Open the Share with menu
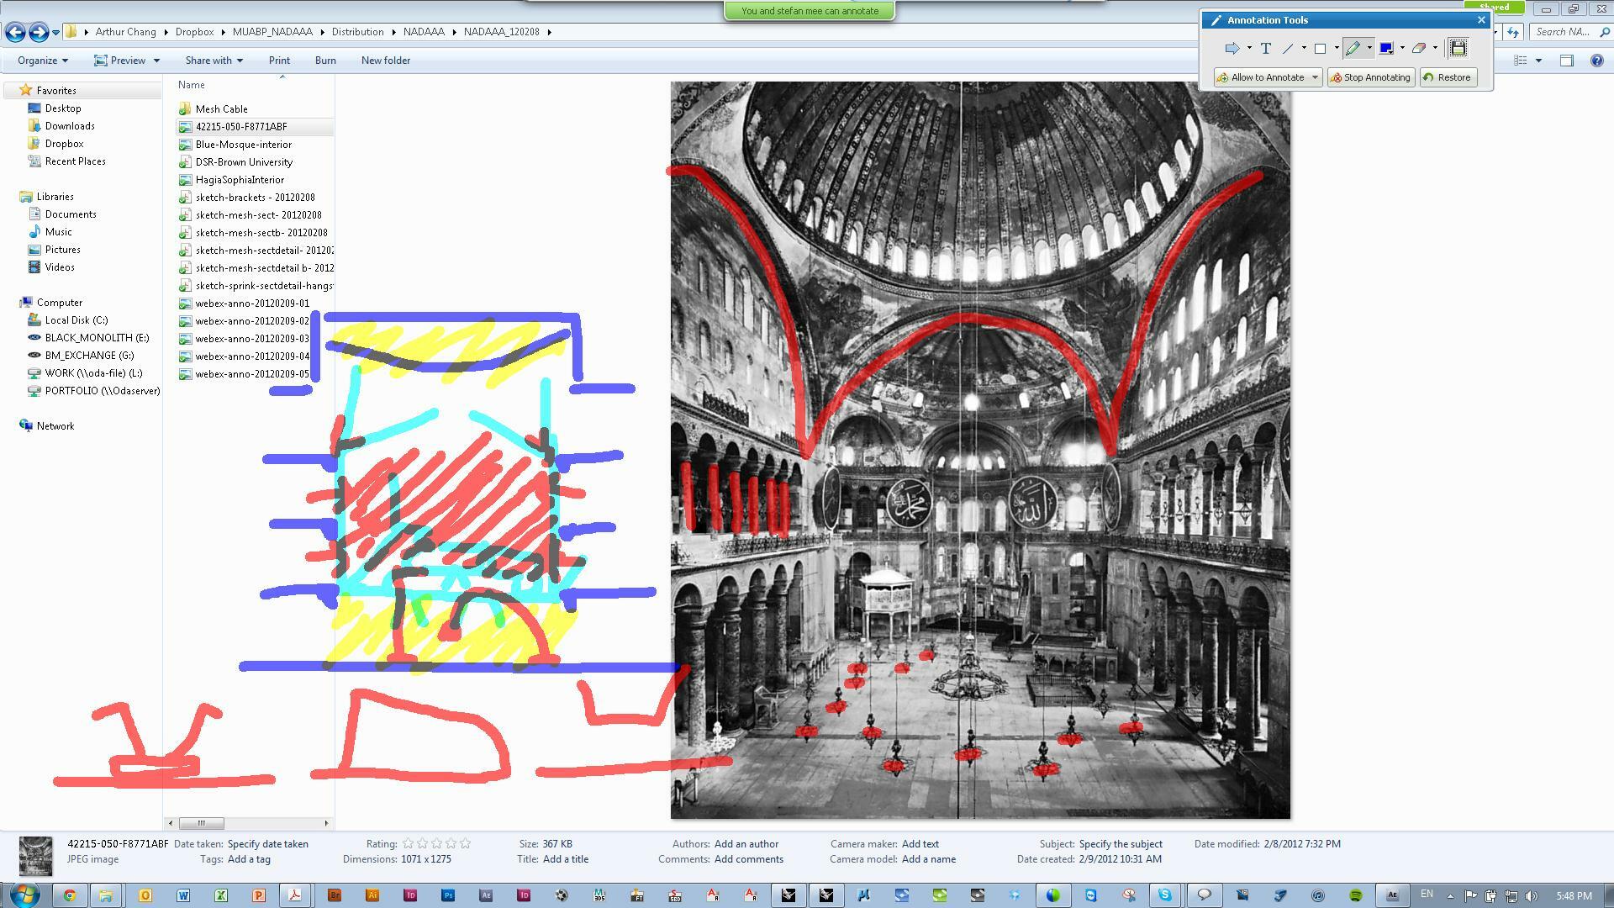 tap(214, 61)
